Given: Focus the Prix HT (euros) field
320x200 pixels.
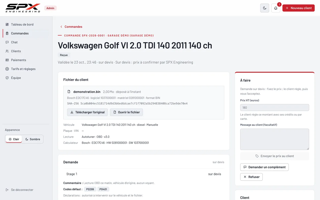Looking at the screenshot, I should (x=274, y=107).
